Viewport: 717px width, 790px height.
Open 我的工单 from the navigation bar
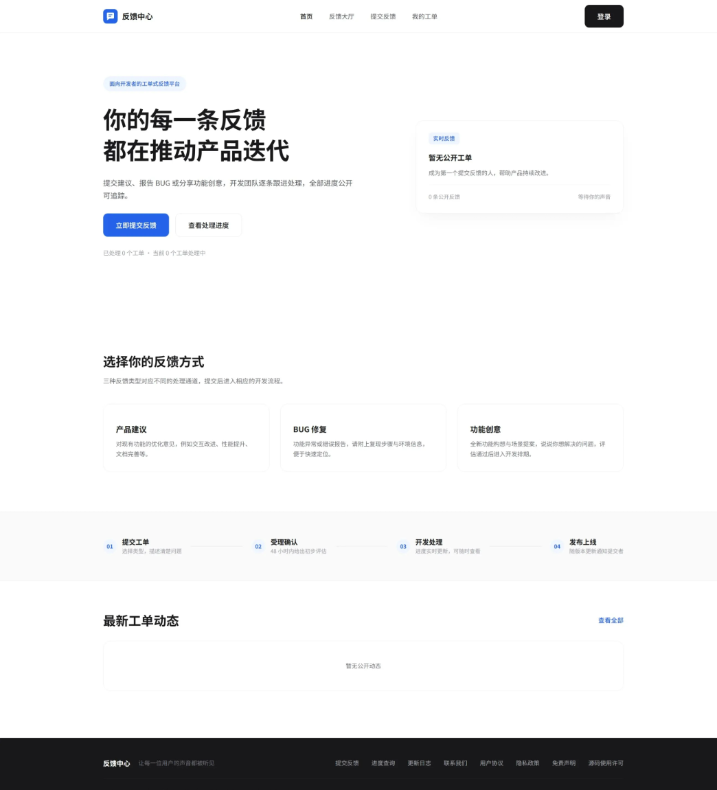coord(424,16)
